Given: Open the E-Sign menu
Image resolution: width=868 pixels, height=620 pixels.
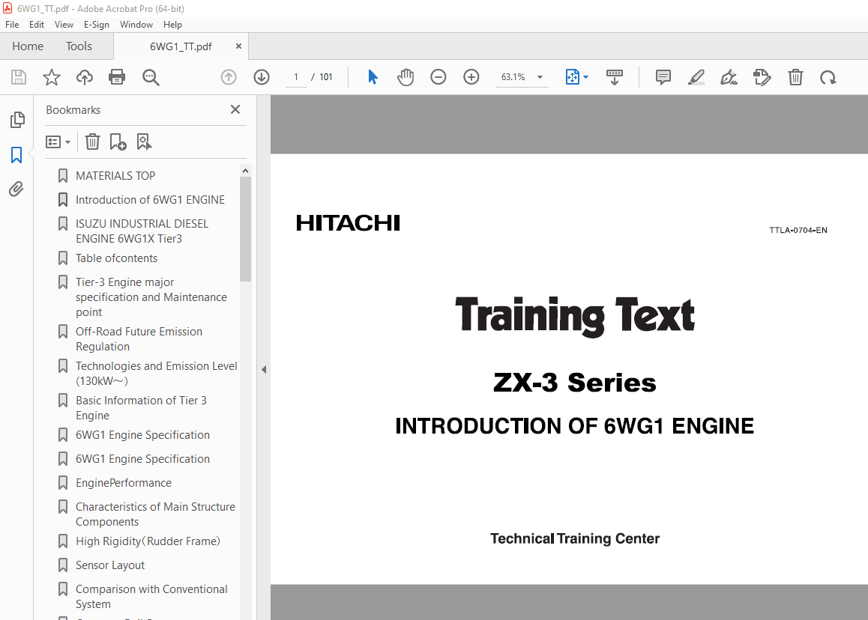Looking at the screenshot, I should coord(97,24).
